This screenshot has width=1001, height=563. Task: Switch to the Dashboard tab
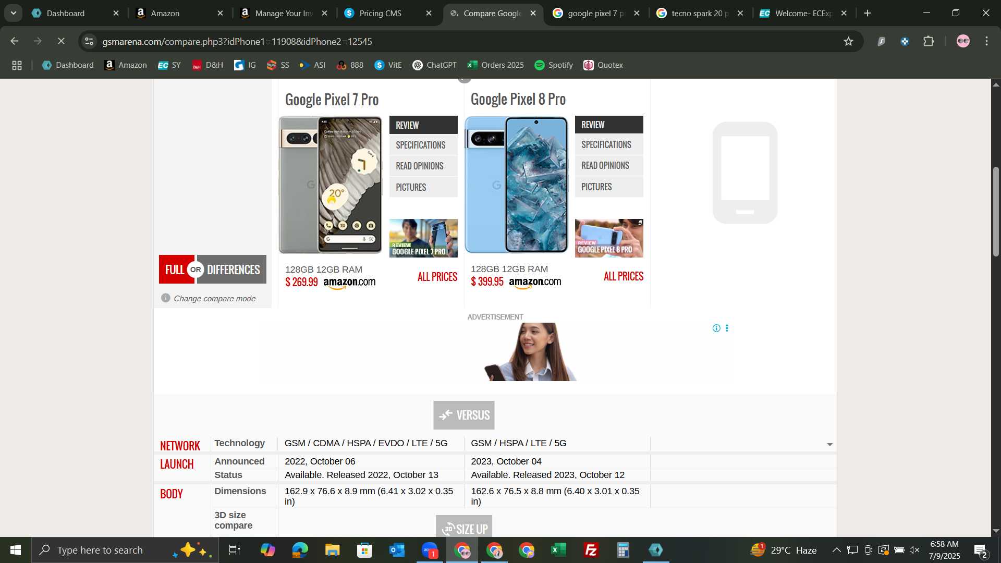[76, 13]
